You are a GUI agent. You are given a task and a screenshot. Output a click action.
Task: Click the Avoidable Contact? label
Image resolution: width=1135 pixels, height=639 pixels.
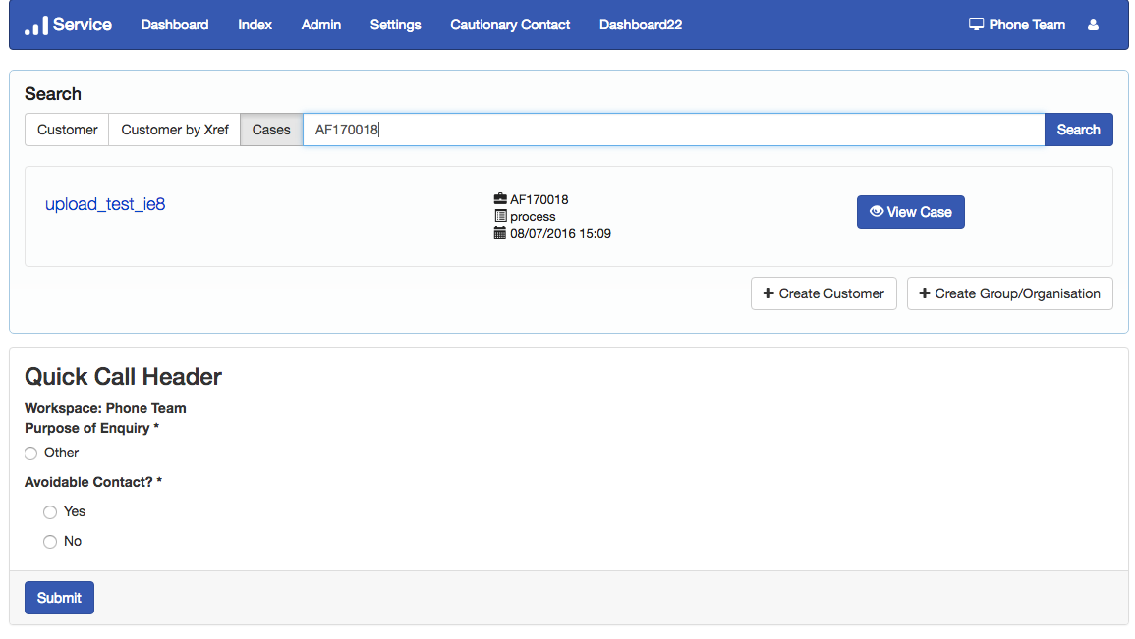coord(93,482)
